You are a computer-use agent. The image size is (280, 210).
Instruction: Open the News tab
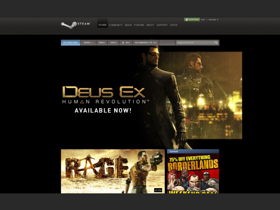coord(128,25)
